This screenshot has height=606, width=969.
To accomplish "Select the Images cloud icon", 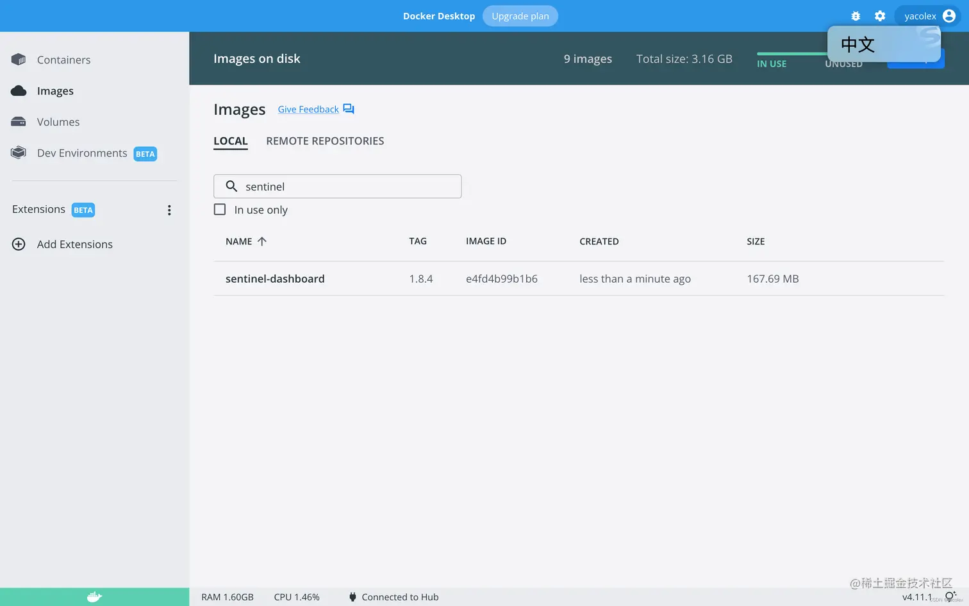I will click(19, 91).
